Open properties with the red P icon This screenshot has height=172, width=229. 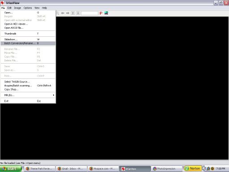click(x=101, y=13)
